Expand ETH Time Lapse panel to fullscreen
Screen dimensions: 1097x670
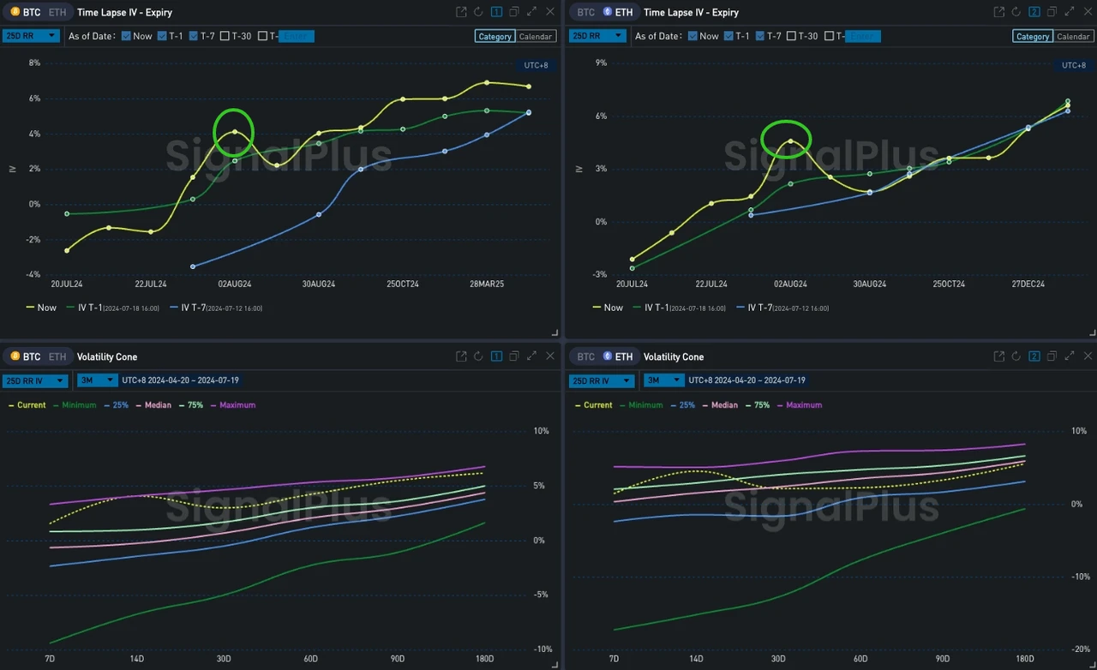click(x=1069, y=12)
